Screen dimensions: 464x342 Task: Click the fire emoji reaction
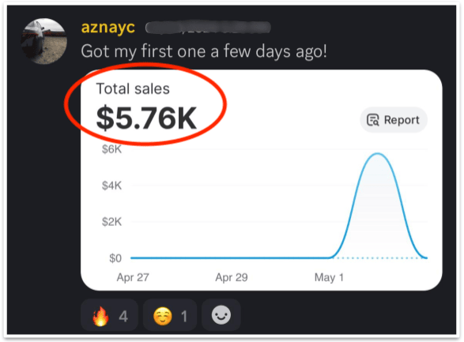click(x=109, y=316)
